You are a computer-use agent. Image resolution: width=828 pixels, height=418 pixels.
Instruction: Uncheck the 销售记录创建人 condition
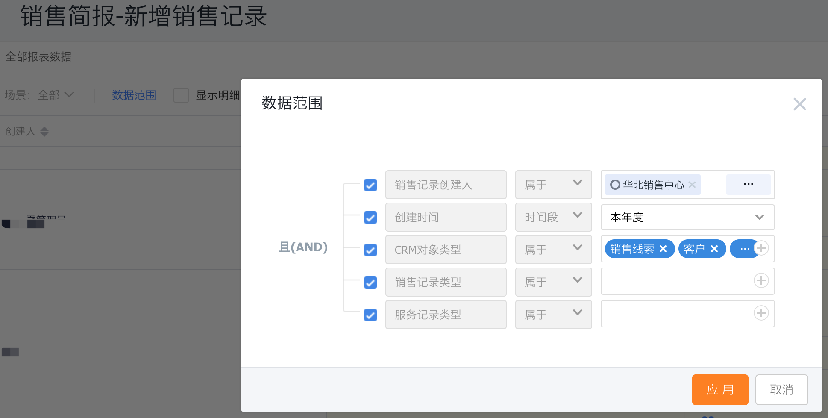(x=370, y=185)
